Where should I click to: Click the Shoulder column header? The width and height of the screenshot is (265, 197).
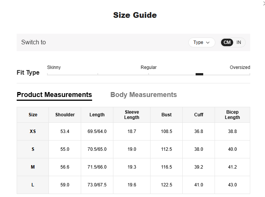tap(65, 115)
